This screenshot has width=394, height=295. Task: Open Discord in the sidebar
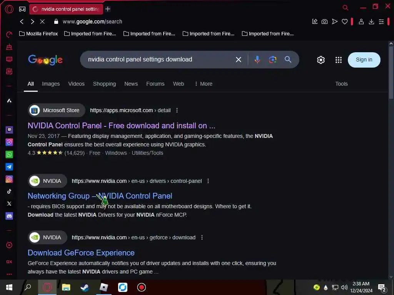pos(9,216)
